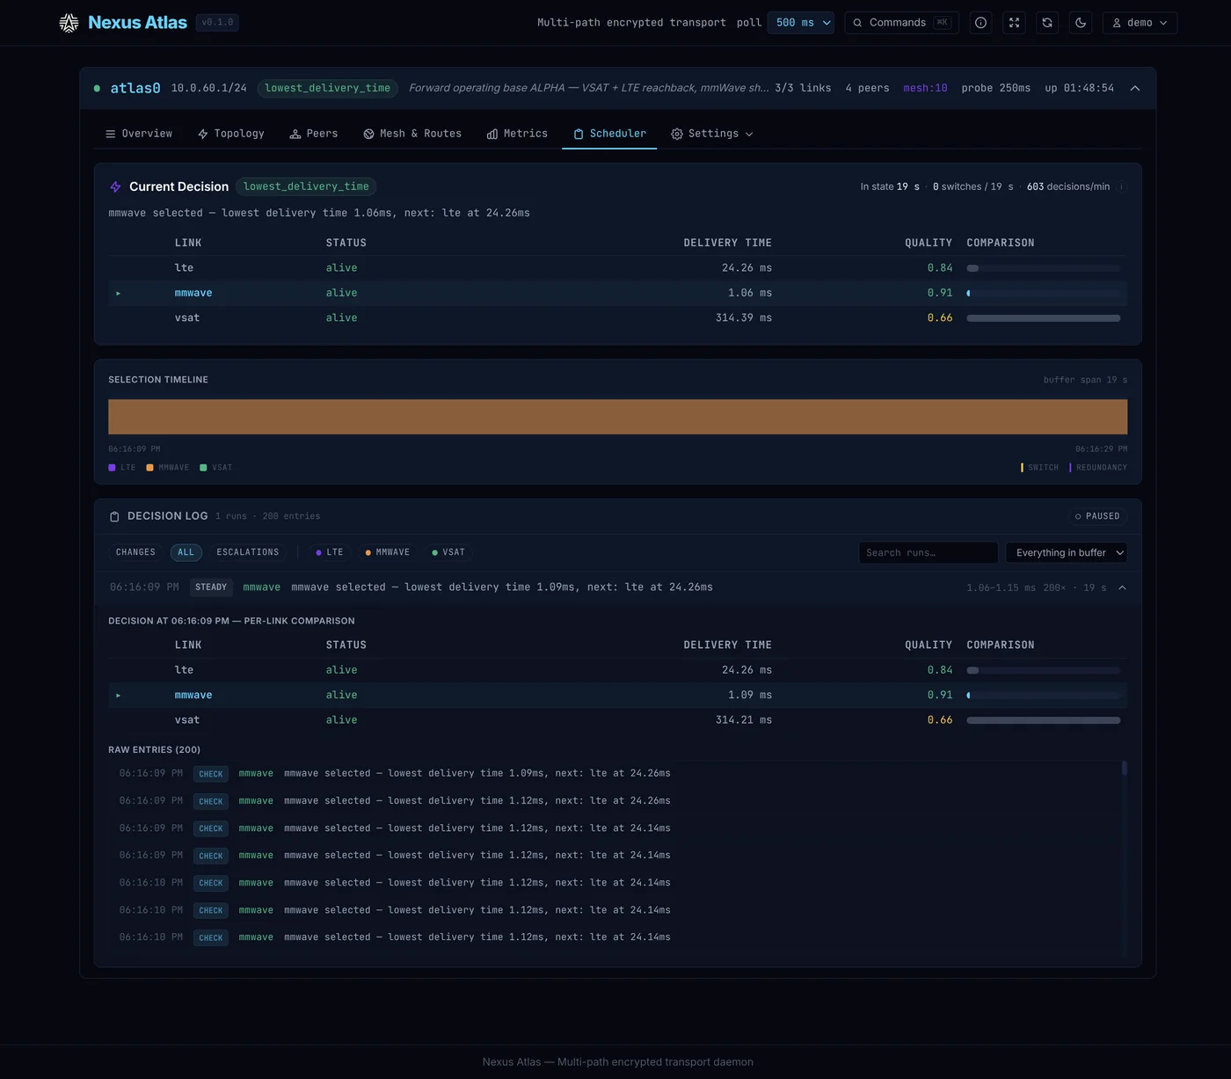Toggle the MMWAVE link filter chip
Screen dimensions: 1231x1079
pyautogui.click(x=388, y=552)
